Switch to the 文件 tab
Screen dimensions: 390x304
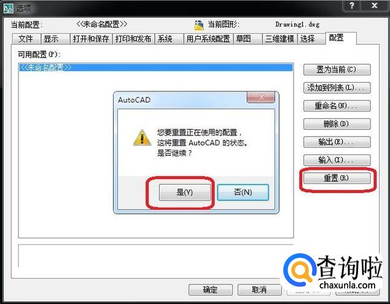click(26, 39)
